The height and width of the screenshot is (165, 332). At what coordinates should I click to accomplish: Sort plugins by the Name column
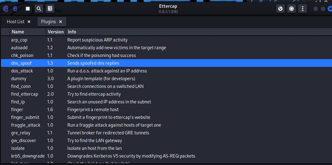[x=18, y=32]
